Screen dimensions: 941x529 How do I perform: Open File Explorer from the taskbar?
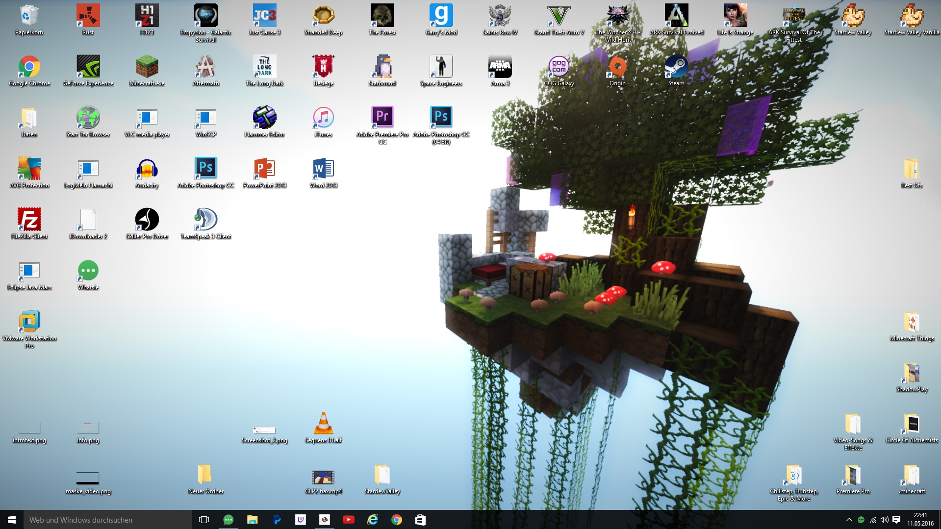click(x=252, y=520)
